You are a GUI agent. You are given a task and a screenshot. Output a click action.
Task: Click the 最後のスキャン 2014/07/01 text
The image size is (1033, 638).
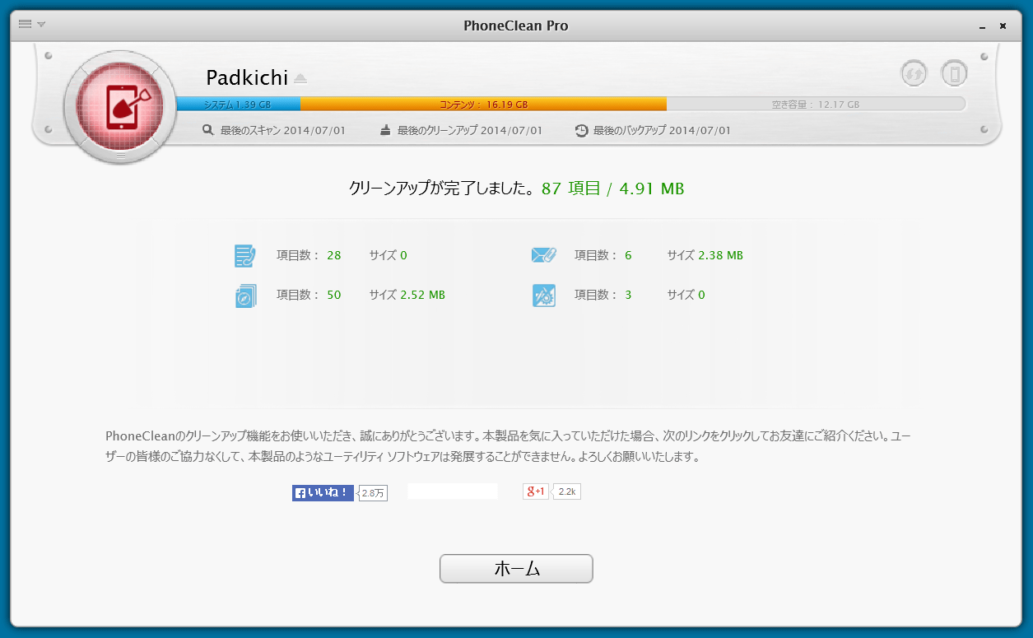point(283,130)
